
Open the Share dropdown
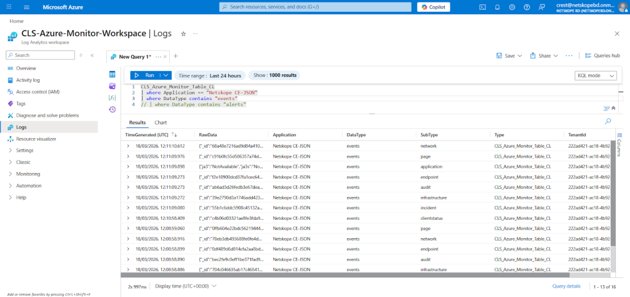tap(544, 56)
